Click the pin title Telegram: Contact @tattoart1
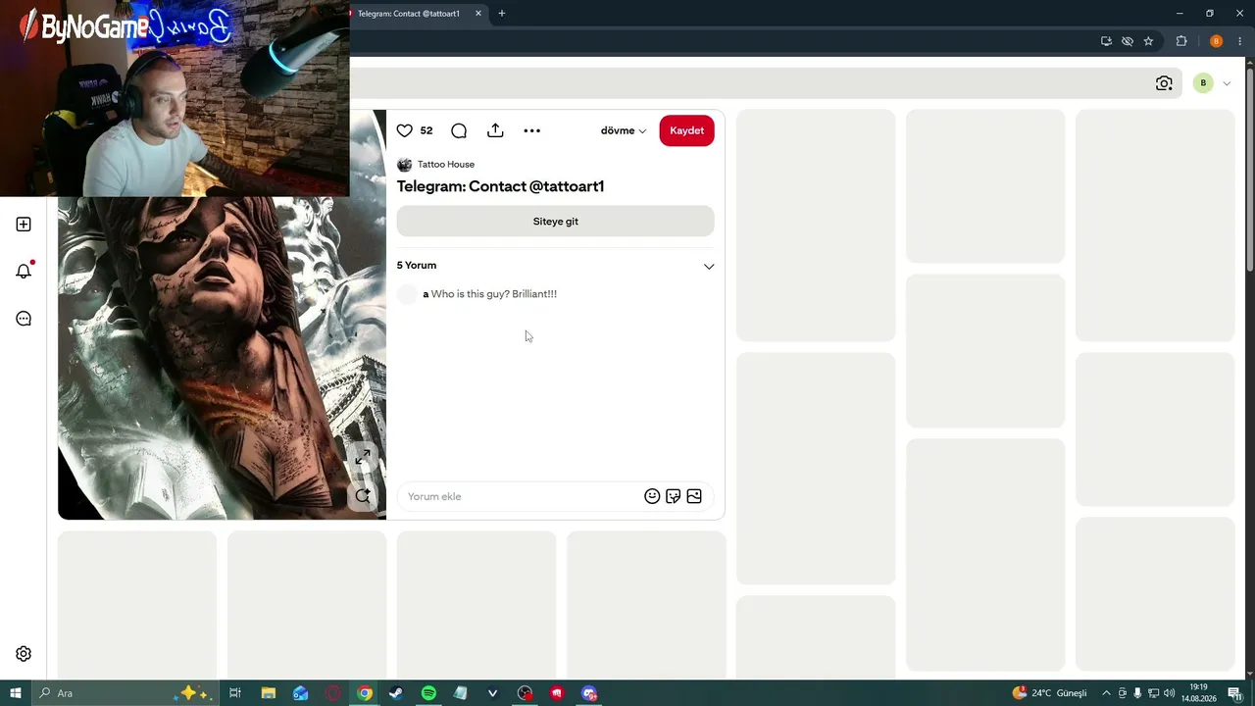The image size is (1255, 706). click(500, 186)
